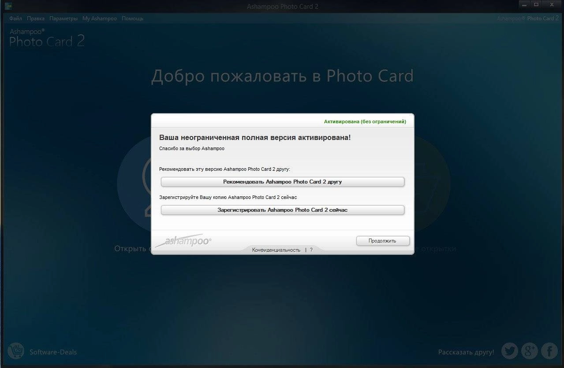
Task: Open the Помощь menu
Action: pyautogui.click(x=132, y=18)
